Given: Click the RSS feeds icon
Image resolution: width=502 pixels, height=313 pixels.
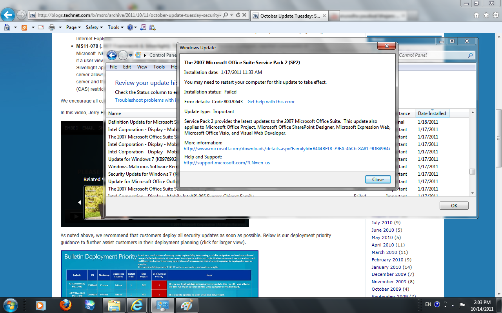Looking at the screenshot, I should pyautogui.click(x=24, y=27).
